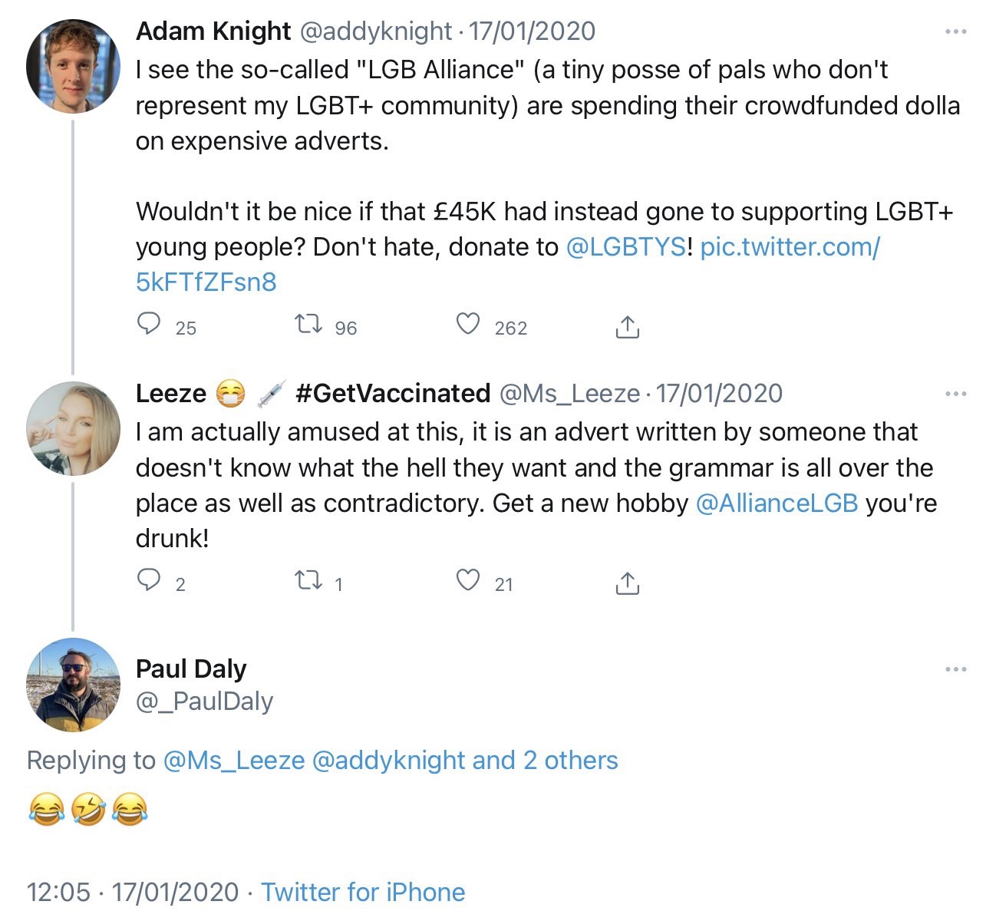Visit the @AllianceLGB profile mention
The image size is (996, 921).
click(776, 503)
